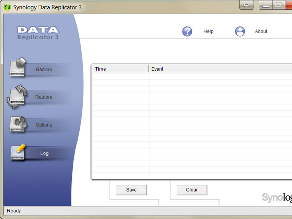
Task: Open Help text link
Action: [208, 31]
